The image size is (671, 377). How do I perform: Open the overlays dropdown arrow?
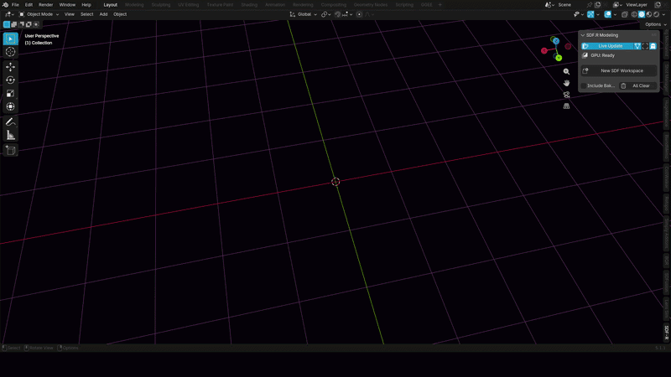[x=615, y=14]
